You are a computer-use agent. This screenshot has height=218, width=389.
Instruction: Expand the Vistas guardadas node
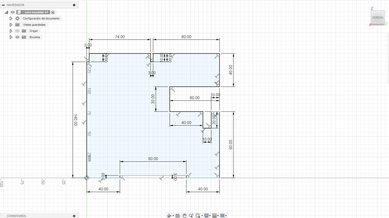[11, 25]
